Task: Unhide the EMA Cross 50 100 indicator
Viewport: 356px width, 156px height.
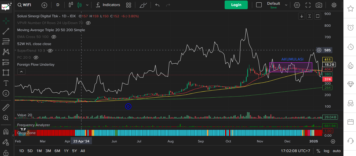Action: 54,37
